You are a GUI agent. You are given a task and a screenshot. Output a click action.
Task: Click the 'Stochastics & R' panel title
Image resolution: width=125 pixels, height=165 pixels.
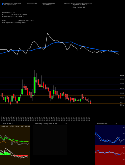(x=102, y=123)
